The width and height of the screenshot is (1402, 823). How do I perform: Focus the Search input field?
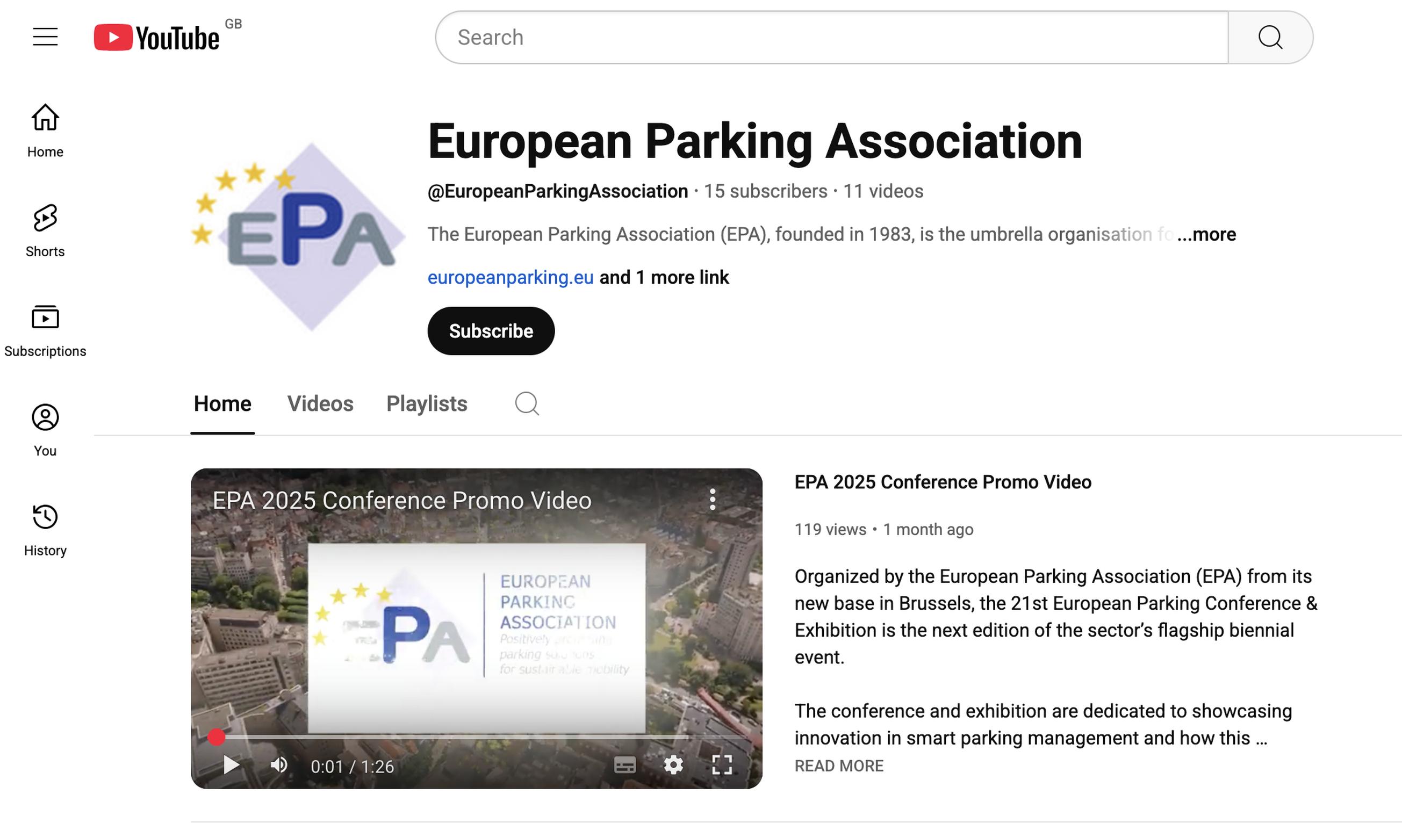832,37
